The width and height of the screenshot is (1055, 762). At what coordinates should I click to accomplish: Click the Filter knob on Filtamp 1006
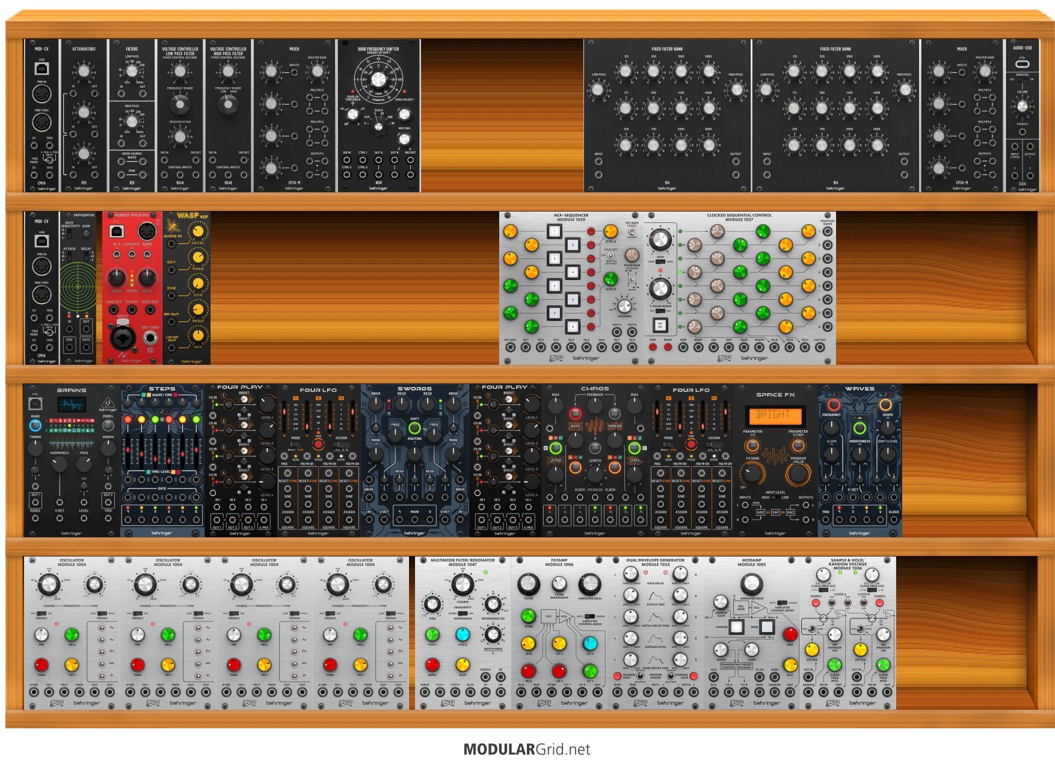(x=529, y=584)
